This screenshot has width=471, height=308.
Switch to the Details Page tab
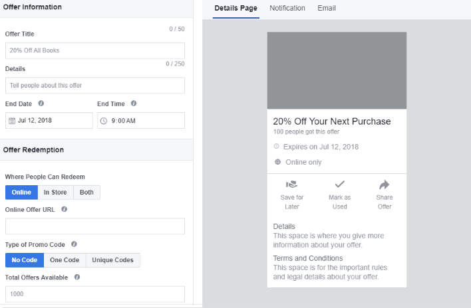tap(235, 9)
